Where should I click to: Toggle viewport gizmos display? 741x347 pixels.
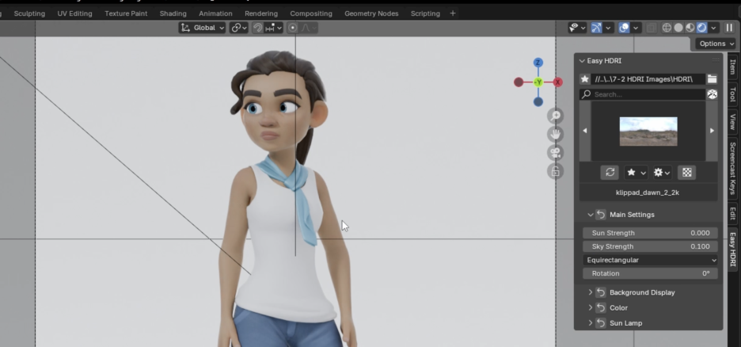pyautogui.click(x=596, y=28)
